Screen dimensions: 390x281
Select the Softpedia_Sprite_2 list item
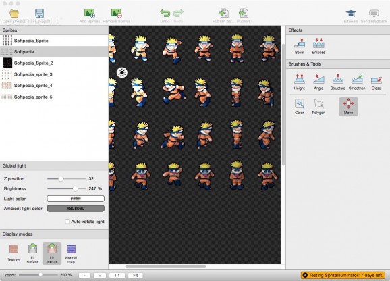point(54,63)
